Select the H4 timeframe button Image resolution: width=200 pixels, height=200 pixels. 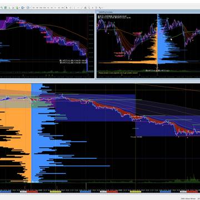coord(52,8)
